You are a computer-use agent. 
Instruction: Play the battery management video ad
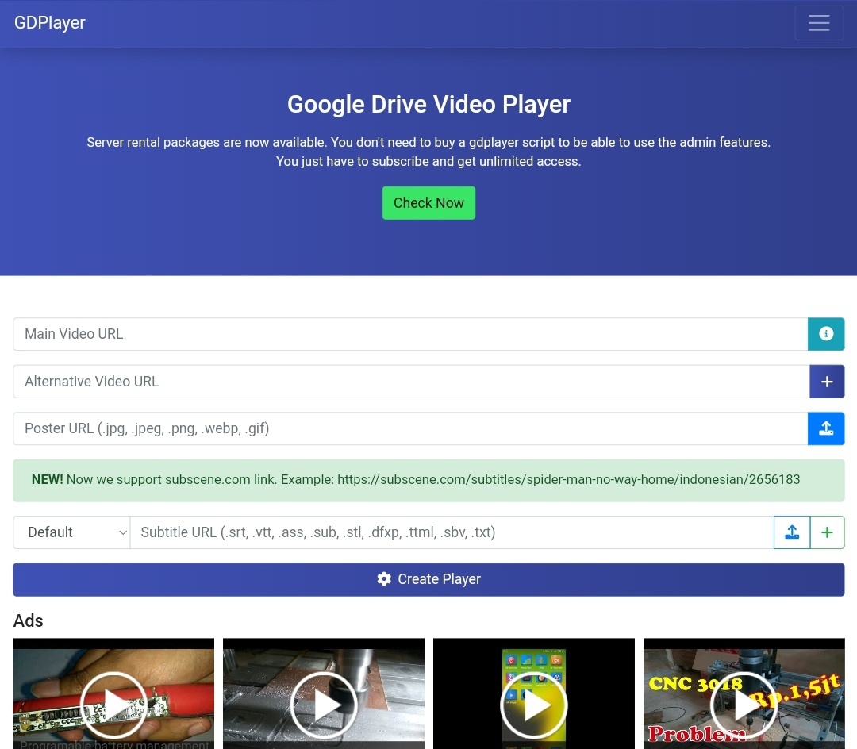113,705
